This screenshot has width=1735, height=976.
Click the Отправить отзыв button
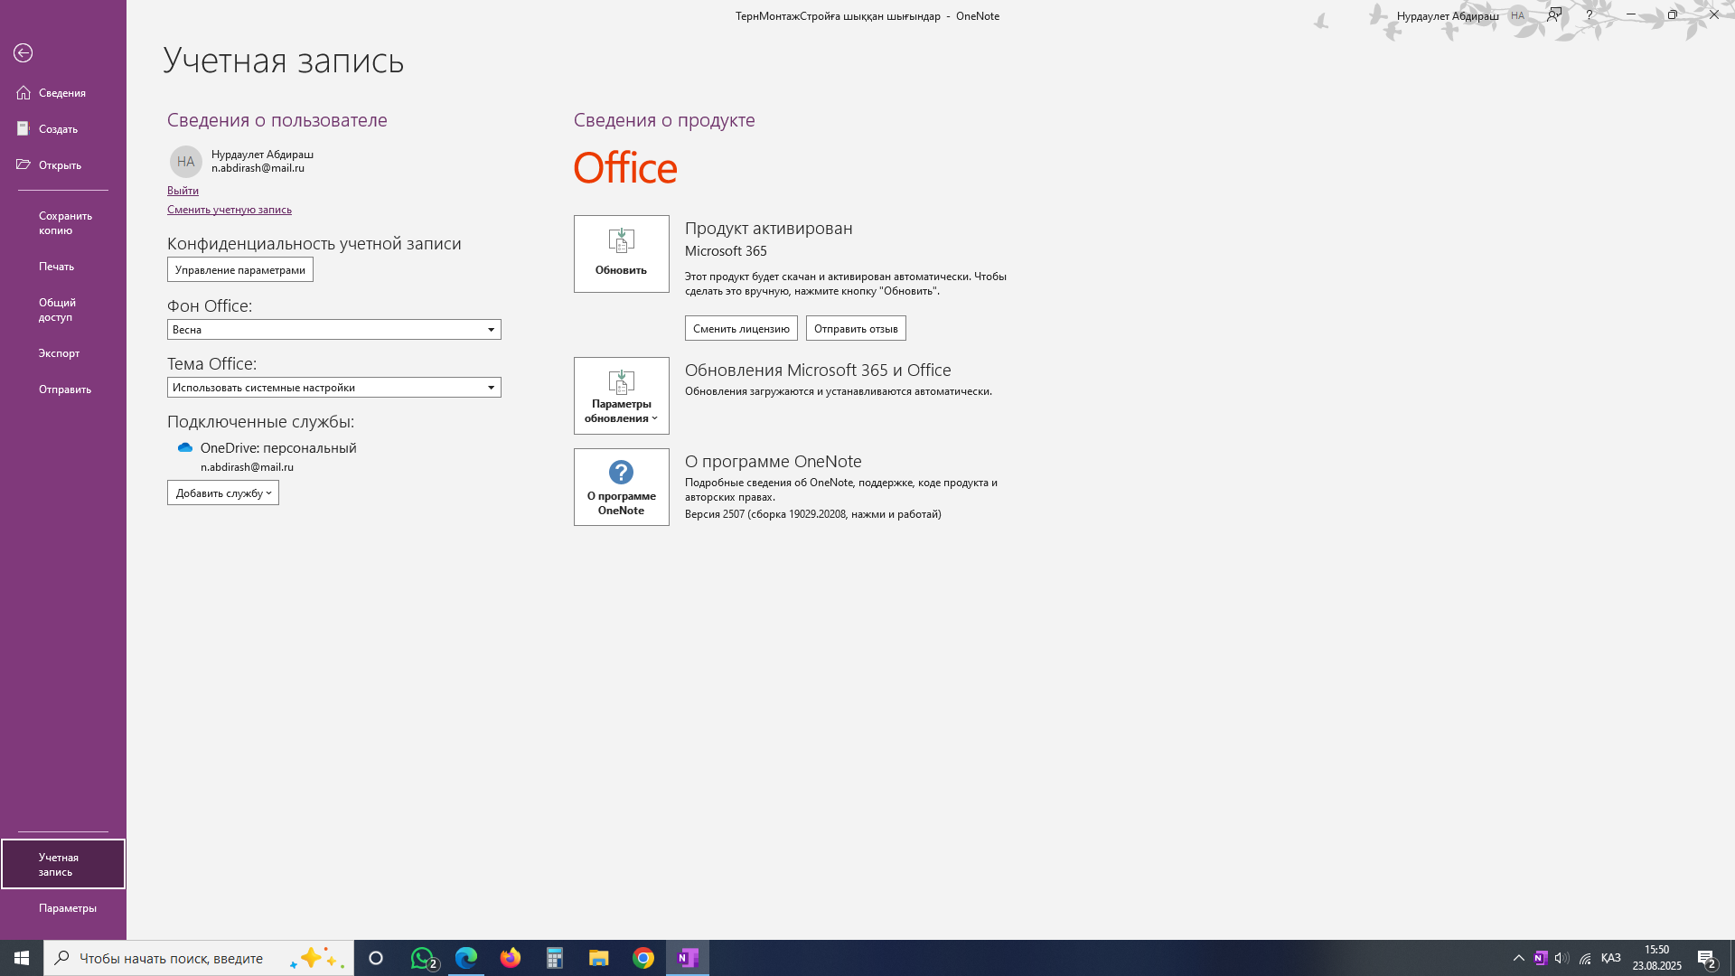click(x=856, y=329)
